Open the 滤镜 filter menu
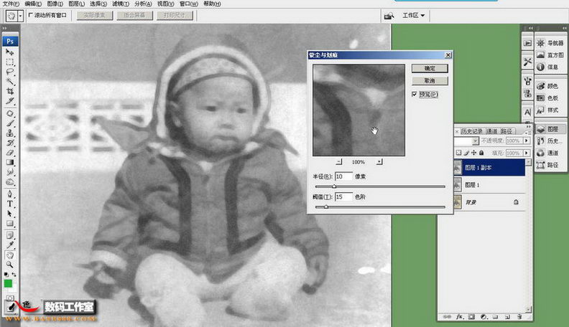This screenshot has width=569, height=327. [x=121, y=4]
